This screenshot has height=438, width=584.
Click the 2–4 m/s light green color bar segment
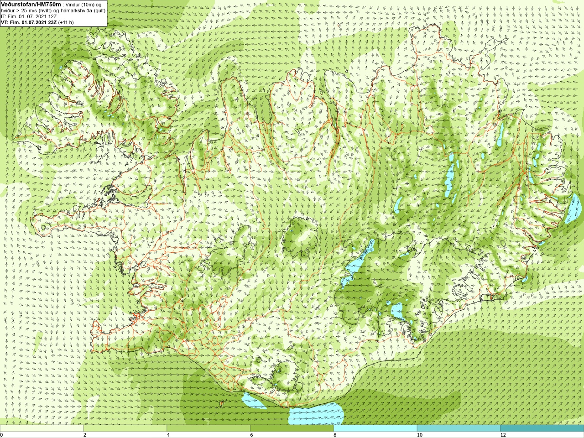click(x=125, y=428)
